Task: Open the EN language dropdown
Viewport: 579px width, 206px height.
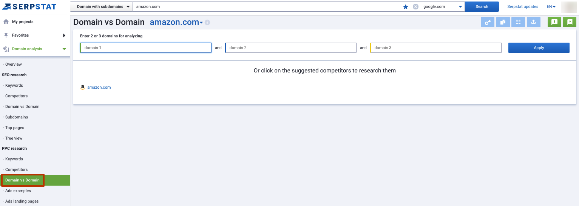Action: 551,7
